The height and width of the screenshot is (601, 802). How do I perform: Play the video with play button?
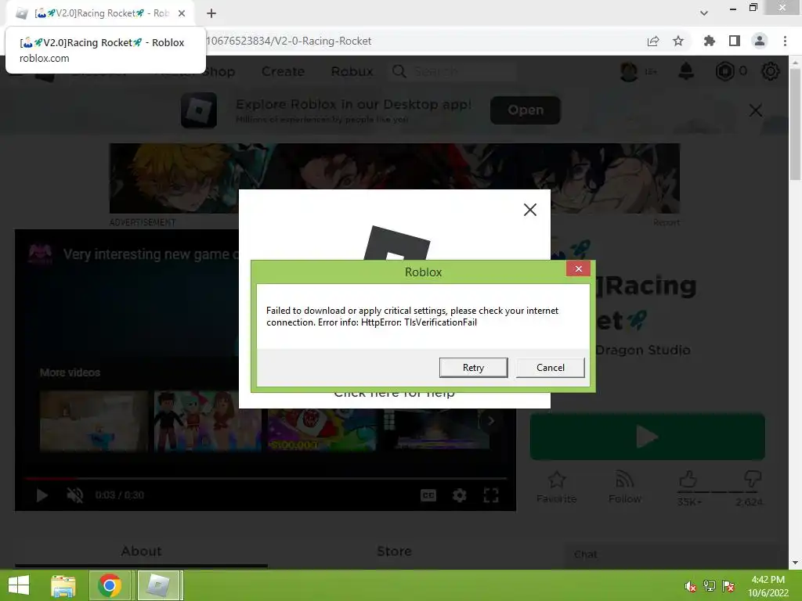pos(42,495)
